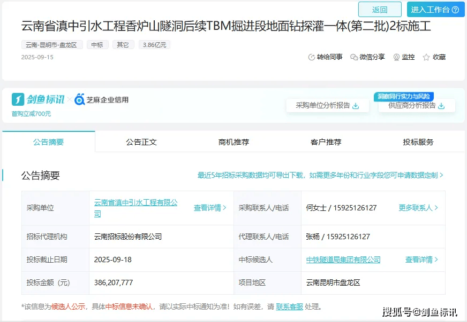
Task: Click the 剑鱼标讯 logo
Action: pos(38,99)
